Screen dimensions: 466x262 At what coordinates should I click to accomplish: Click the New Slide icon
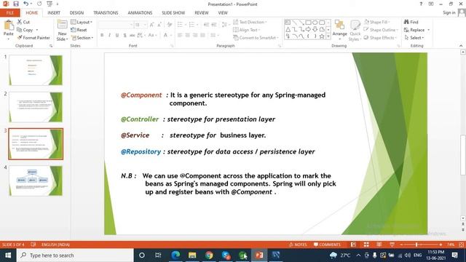(62, 25)
